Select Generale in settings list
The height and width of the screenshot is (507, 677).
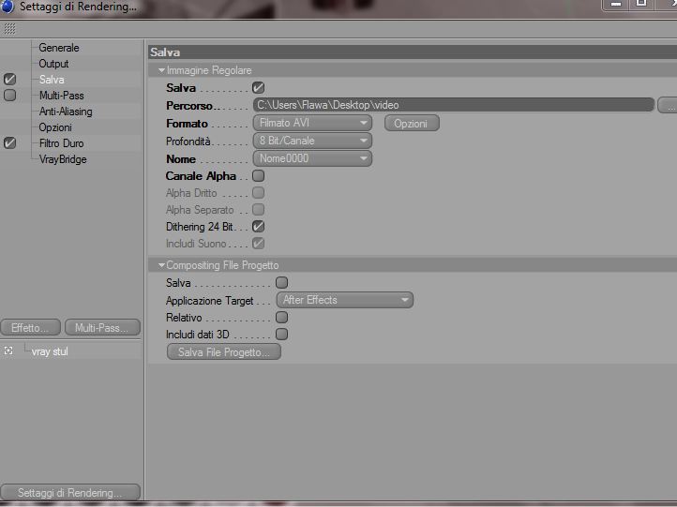[59, 48]
